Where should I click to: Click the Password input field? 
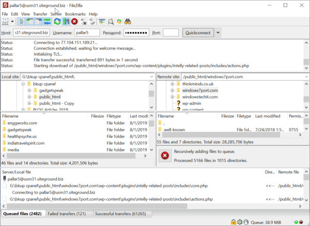[x=136, y=33]
